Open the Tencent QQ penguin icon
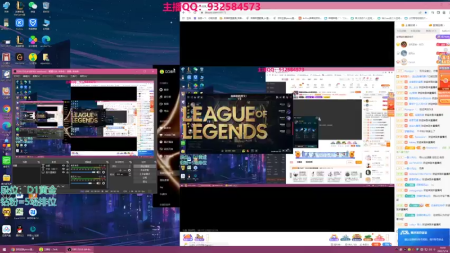This screenshot has height=253, width=450. [x=20, y=231]
